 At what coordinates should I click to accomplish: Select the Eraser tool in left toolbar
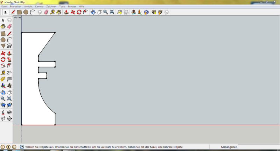pyautogui.click(x=9, y=26)
